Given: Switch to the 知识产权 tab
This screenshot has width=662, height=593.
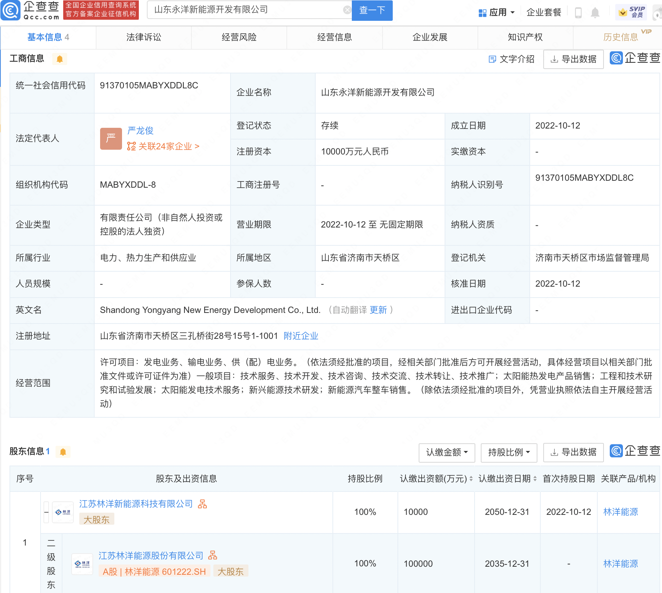Looking at the screenshot, I should pos(525,37).
